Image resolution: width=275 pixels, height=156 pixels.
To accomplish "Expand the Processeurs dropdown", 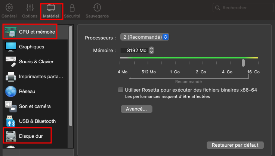I will [x=145, y=37].
